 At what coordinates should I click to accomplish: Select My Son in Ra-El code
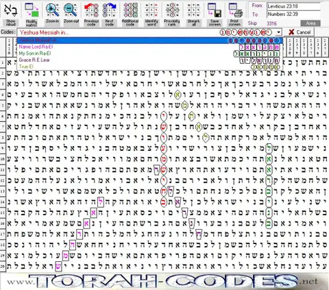pyautogui.click(x=150, y=53)
